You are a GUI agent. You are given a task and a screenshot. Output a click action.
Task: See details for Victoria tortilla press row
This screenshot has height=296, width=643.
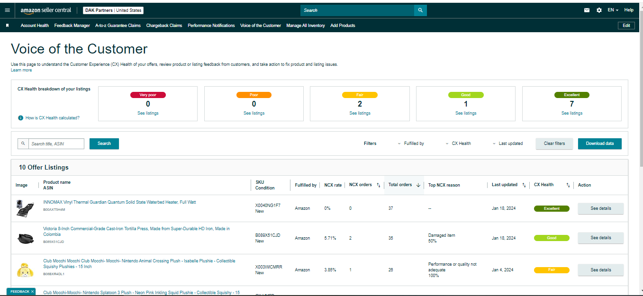601,238
